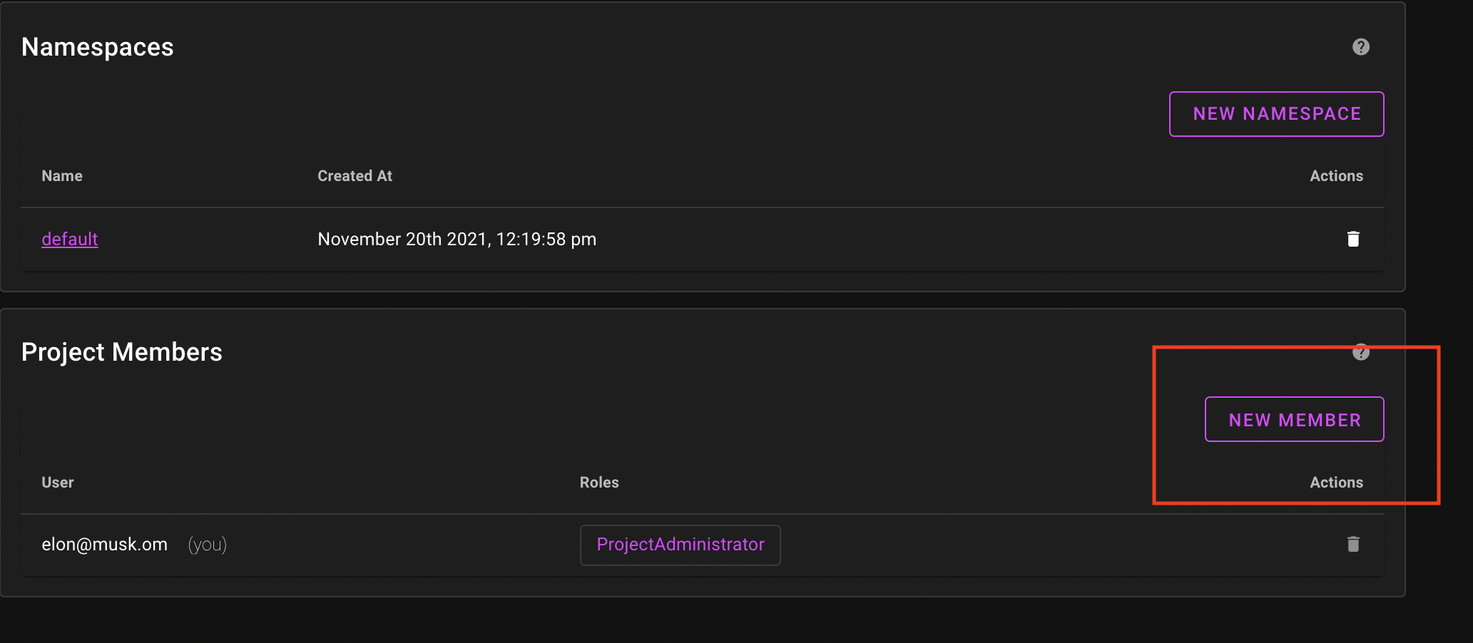Image resolution: width=1473 pixels, height=643 pixels.
Task: Open the default namespace link
Action: tap(70, 239)
